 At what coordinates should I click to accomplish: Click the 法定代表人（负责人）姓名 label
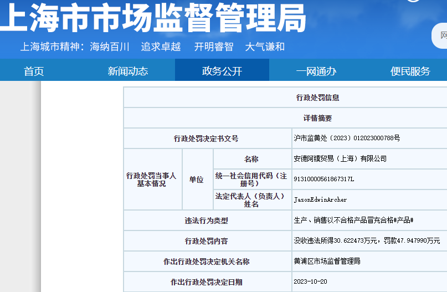[250, 200]
